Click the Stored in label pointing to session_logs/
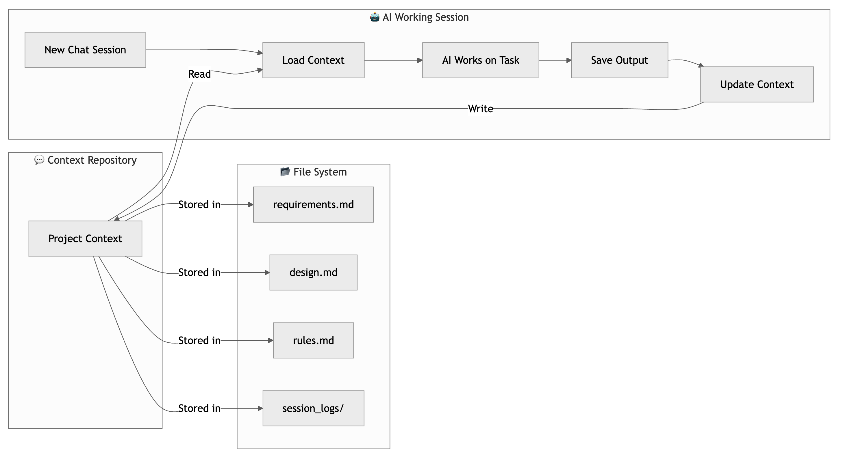Image resolution: width=841 pixels, height=459 pixels. click(199, 408)
